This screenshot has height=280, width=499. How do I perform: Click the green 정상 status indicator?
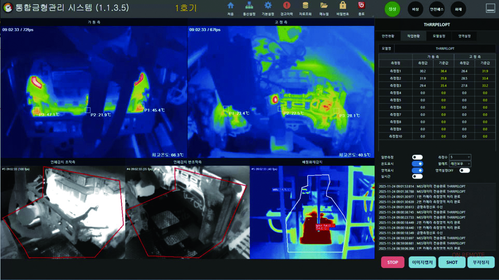(392, 9)
